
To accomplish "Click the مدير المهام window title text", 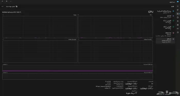I will pyautogui.click(x=172, y=2).
